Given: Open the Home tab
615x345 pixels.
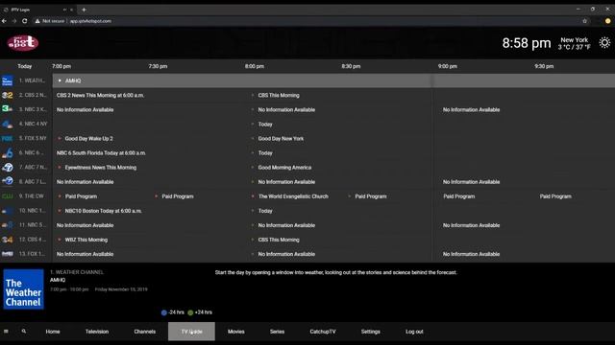Looking at the screenshot, I should (x=53, y=332).
